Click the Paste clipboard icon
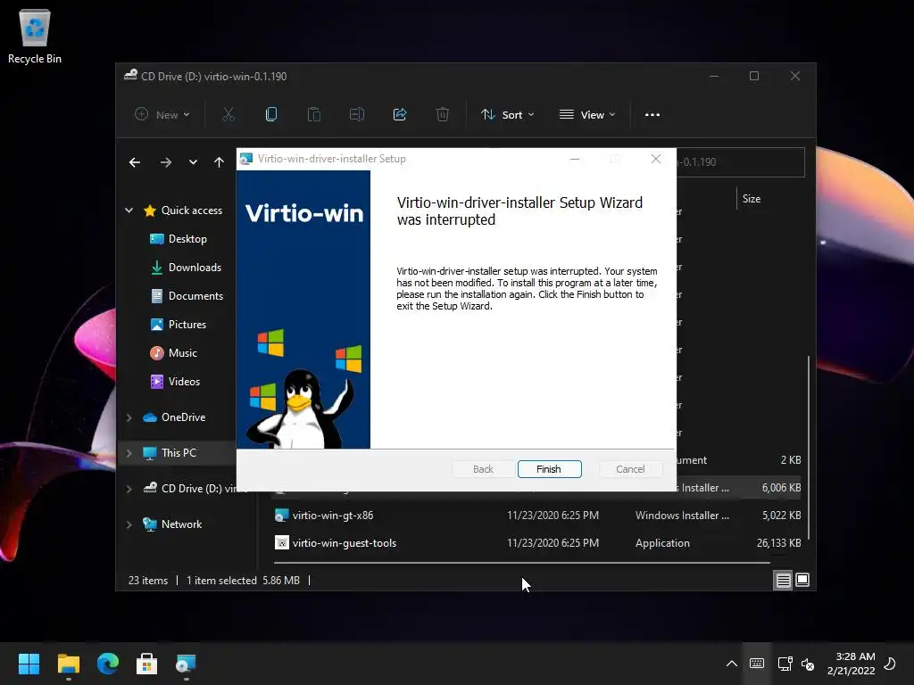Screen dimensions: 914x685 tap(314, 115)
